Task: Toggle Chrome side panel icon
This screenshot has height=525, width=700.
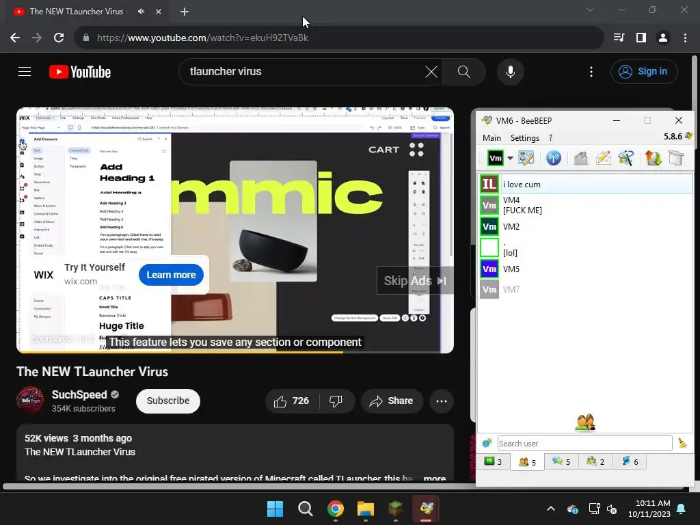Action: (x=641, y=38)
